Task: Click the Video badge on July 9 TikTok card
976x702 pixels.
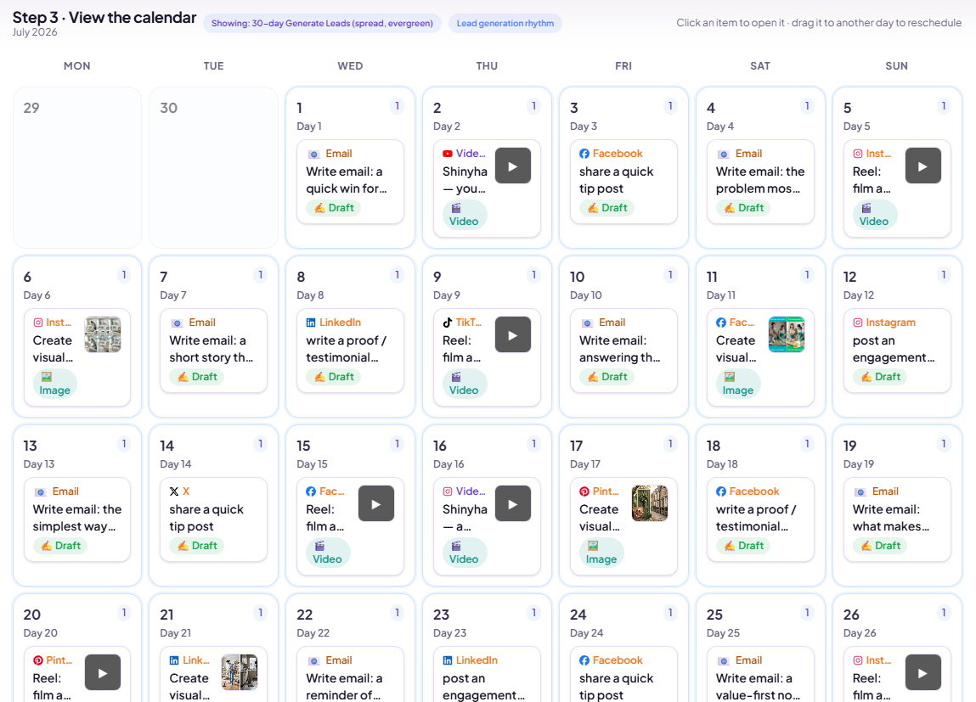Action: coord(465,384)
